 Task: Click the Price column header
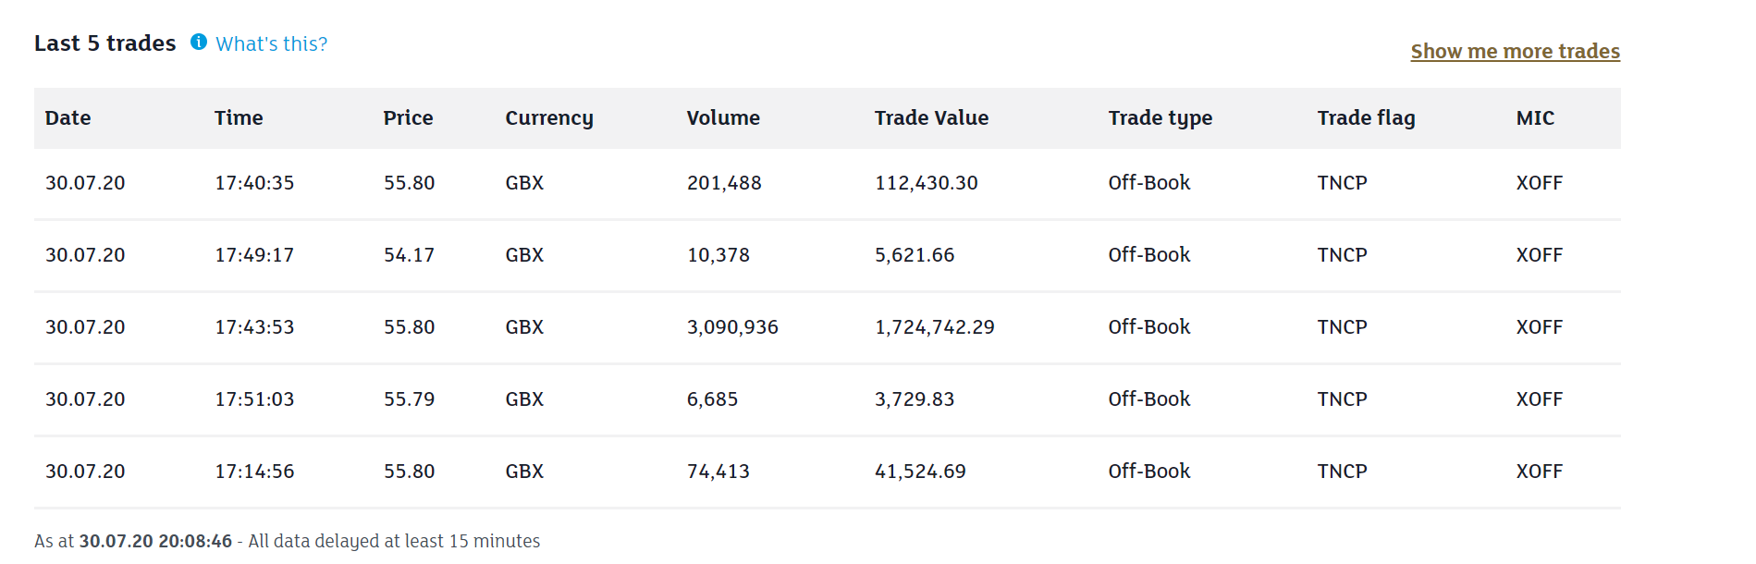click(x=408, y=117)
